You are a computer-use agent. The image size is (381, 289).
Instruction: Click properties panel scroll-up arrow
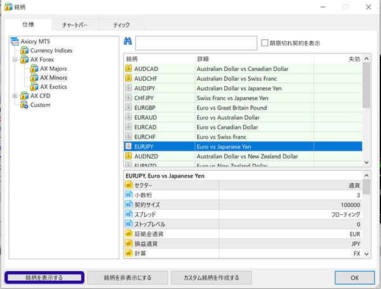pos(366,176)
